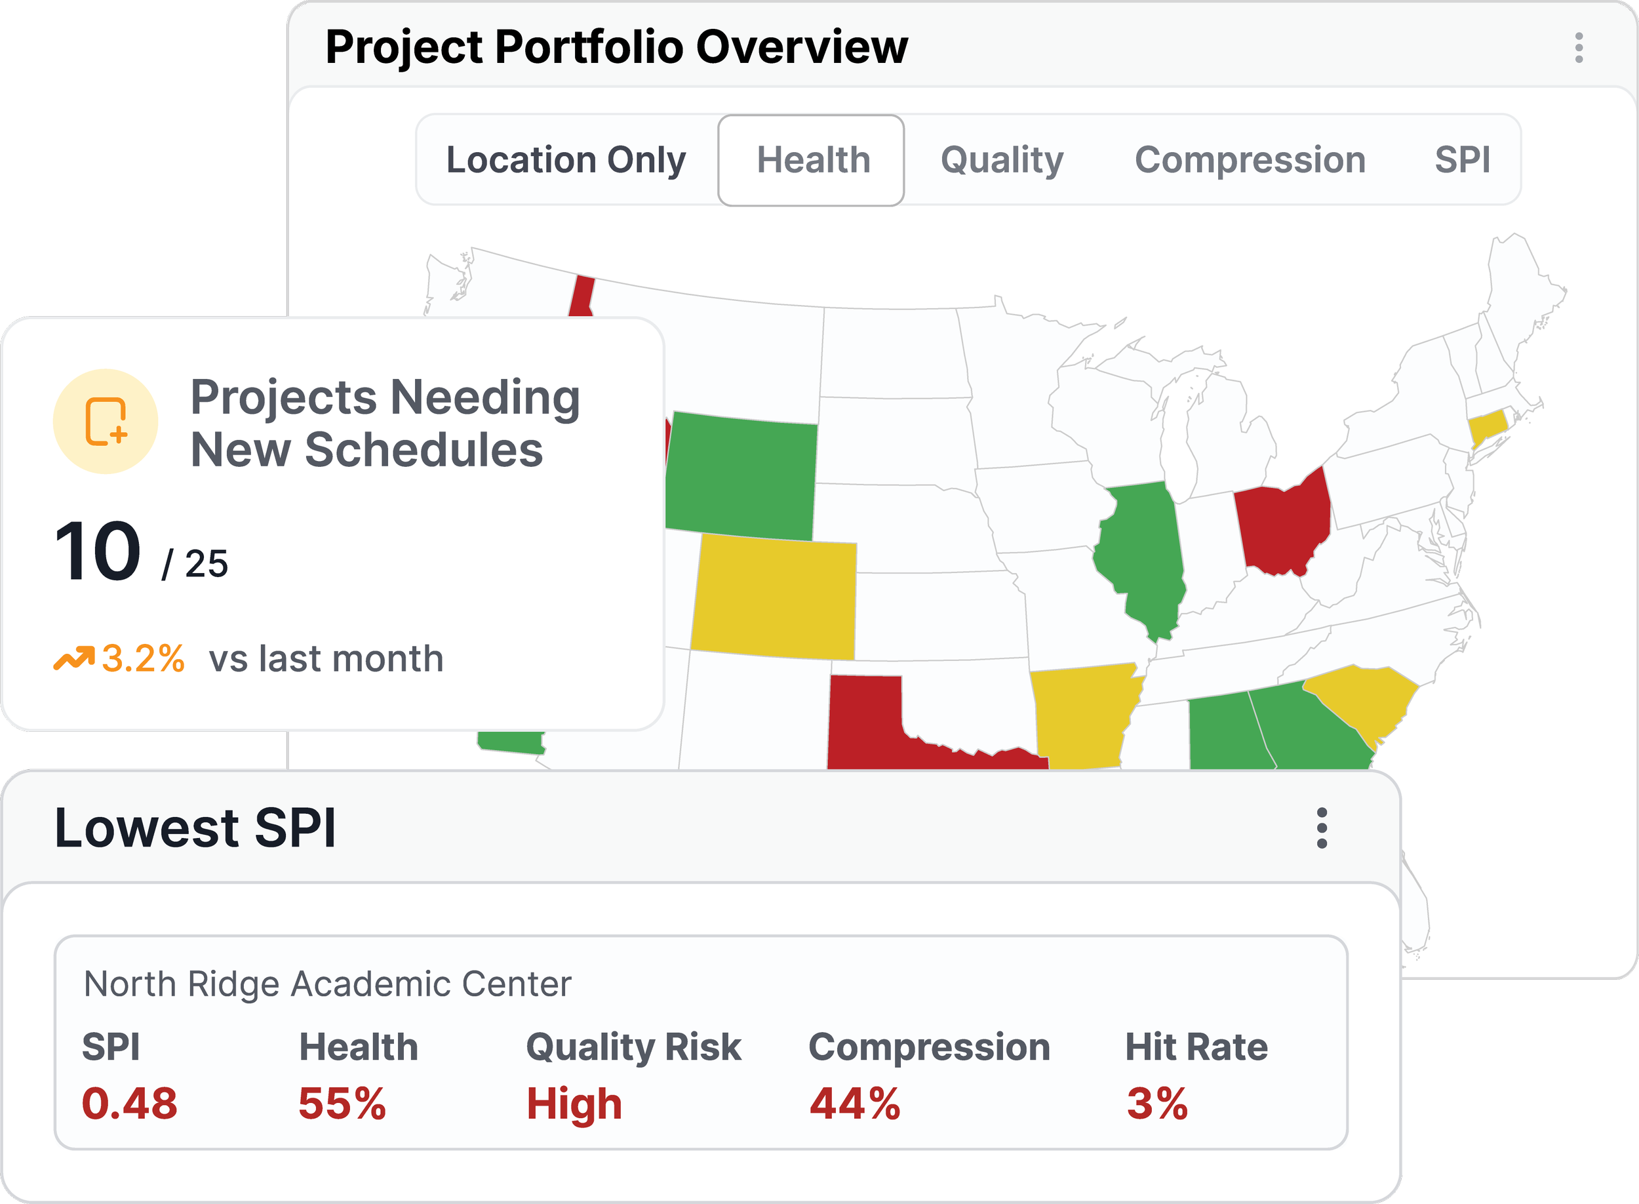Choose the Compression tab
This screenshot has height=1204, width=1639.
[x=1250, y=159]
